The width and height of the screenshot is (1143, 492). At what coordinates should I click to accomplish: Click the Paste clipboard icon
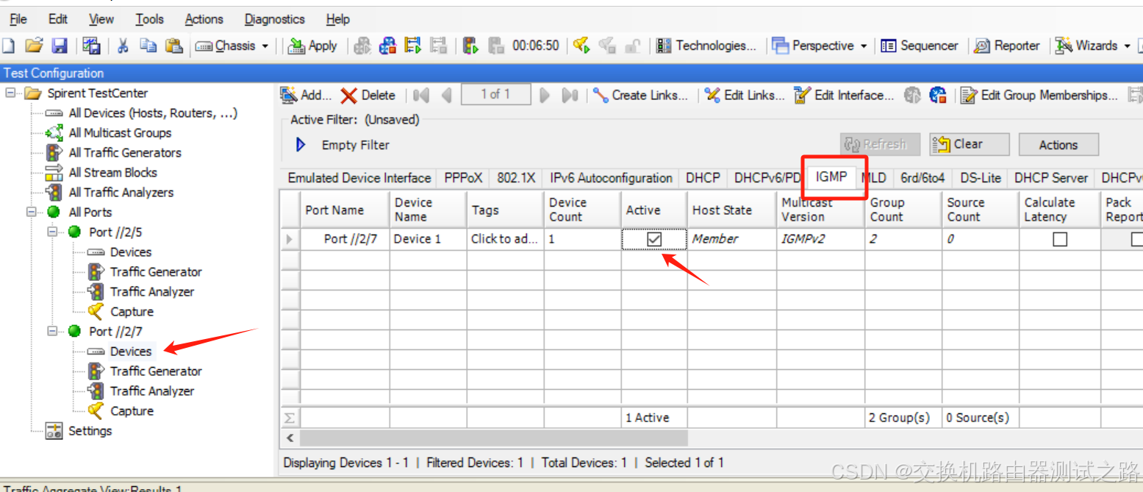pyautogui.click(x=173, y=46)
